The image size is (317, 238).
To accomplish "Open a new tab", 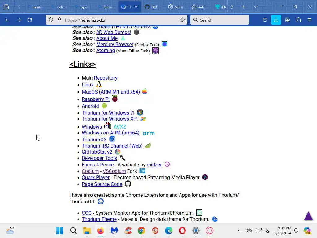I will pos(243,7).
